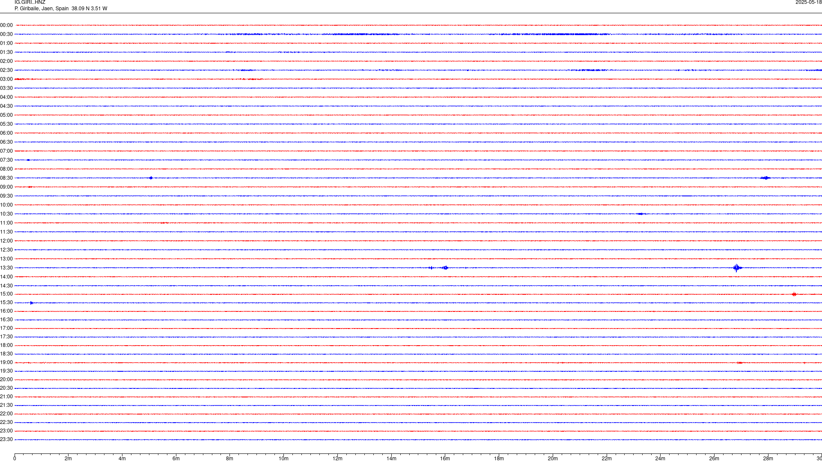Select the blue burst near 28m on 08:30 trace

[x=765, y=178]
